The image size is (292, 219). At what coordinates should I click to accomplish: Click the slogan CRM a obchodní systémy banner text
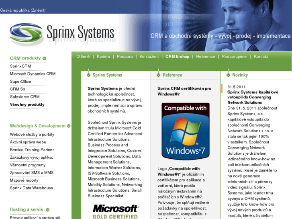pyautogui.click(x=221, y=36)
